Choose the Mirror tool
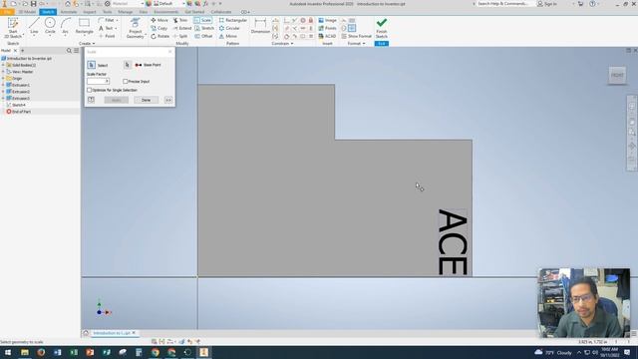This screenshot has height=359, width=638. (228, 36)
